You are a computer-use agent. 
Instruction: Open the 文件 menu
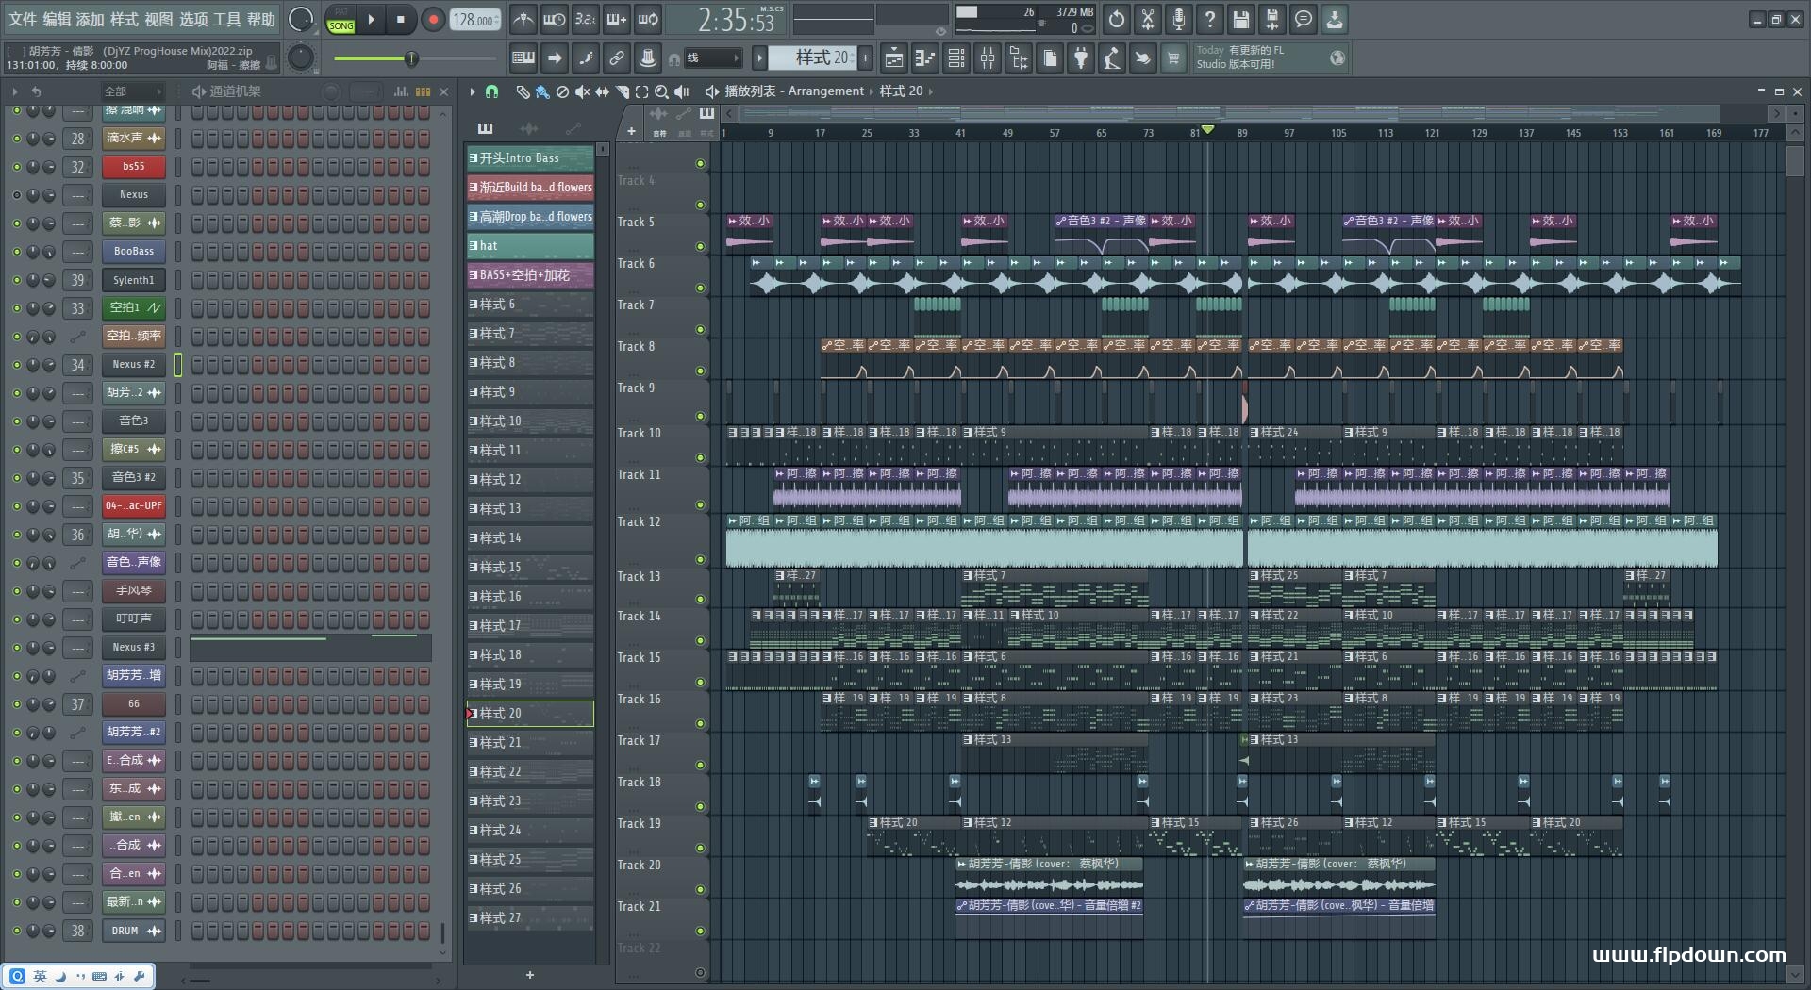pyautogui.click(x=23, y=19)
